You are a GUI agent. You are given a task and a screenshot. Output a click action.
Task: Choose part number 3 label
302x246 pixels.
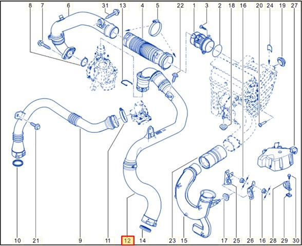pyautogui.click(x=206, y=6)
